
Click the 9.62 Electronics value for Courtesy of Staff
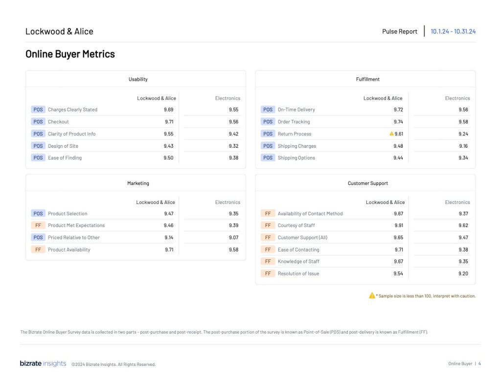[463, 225]
